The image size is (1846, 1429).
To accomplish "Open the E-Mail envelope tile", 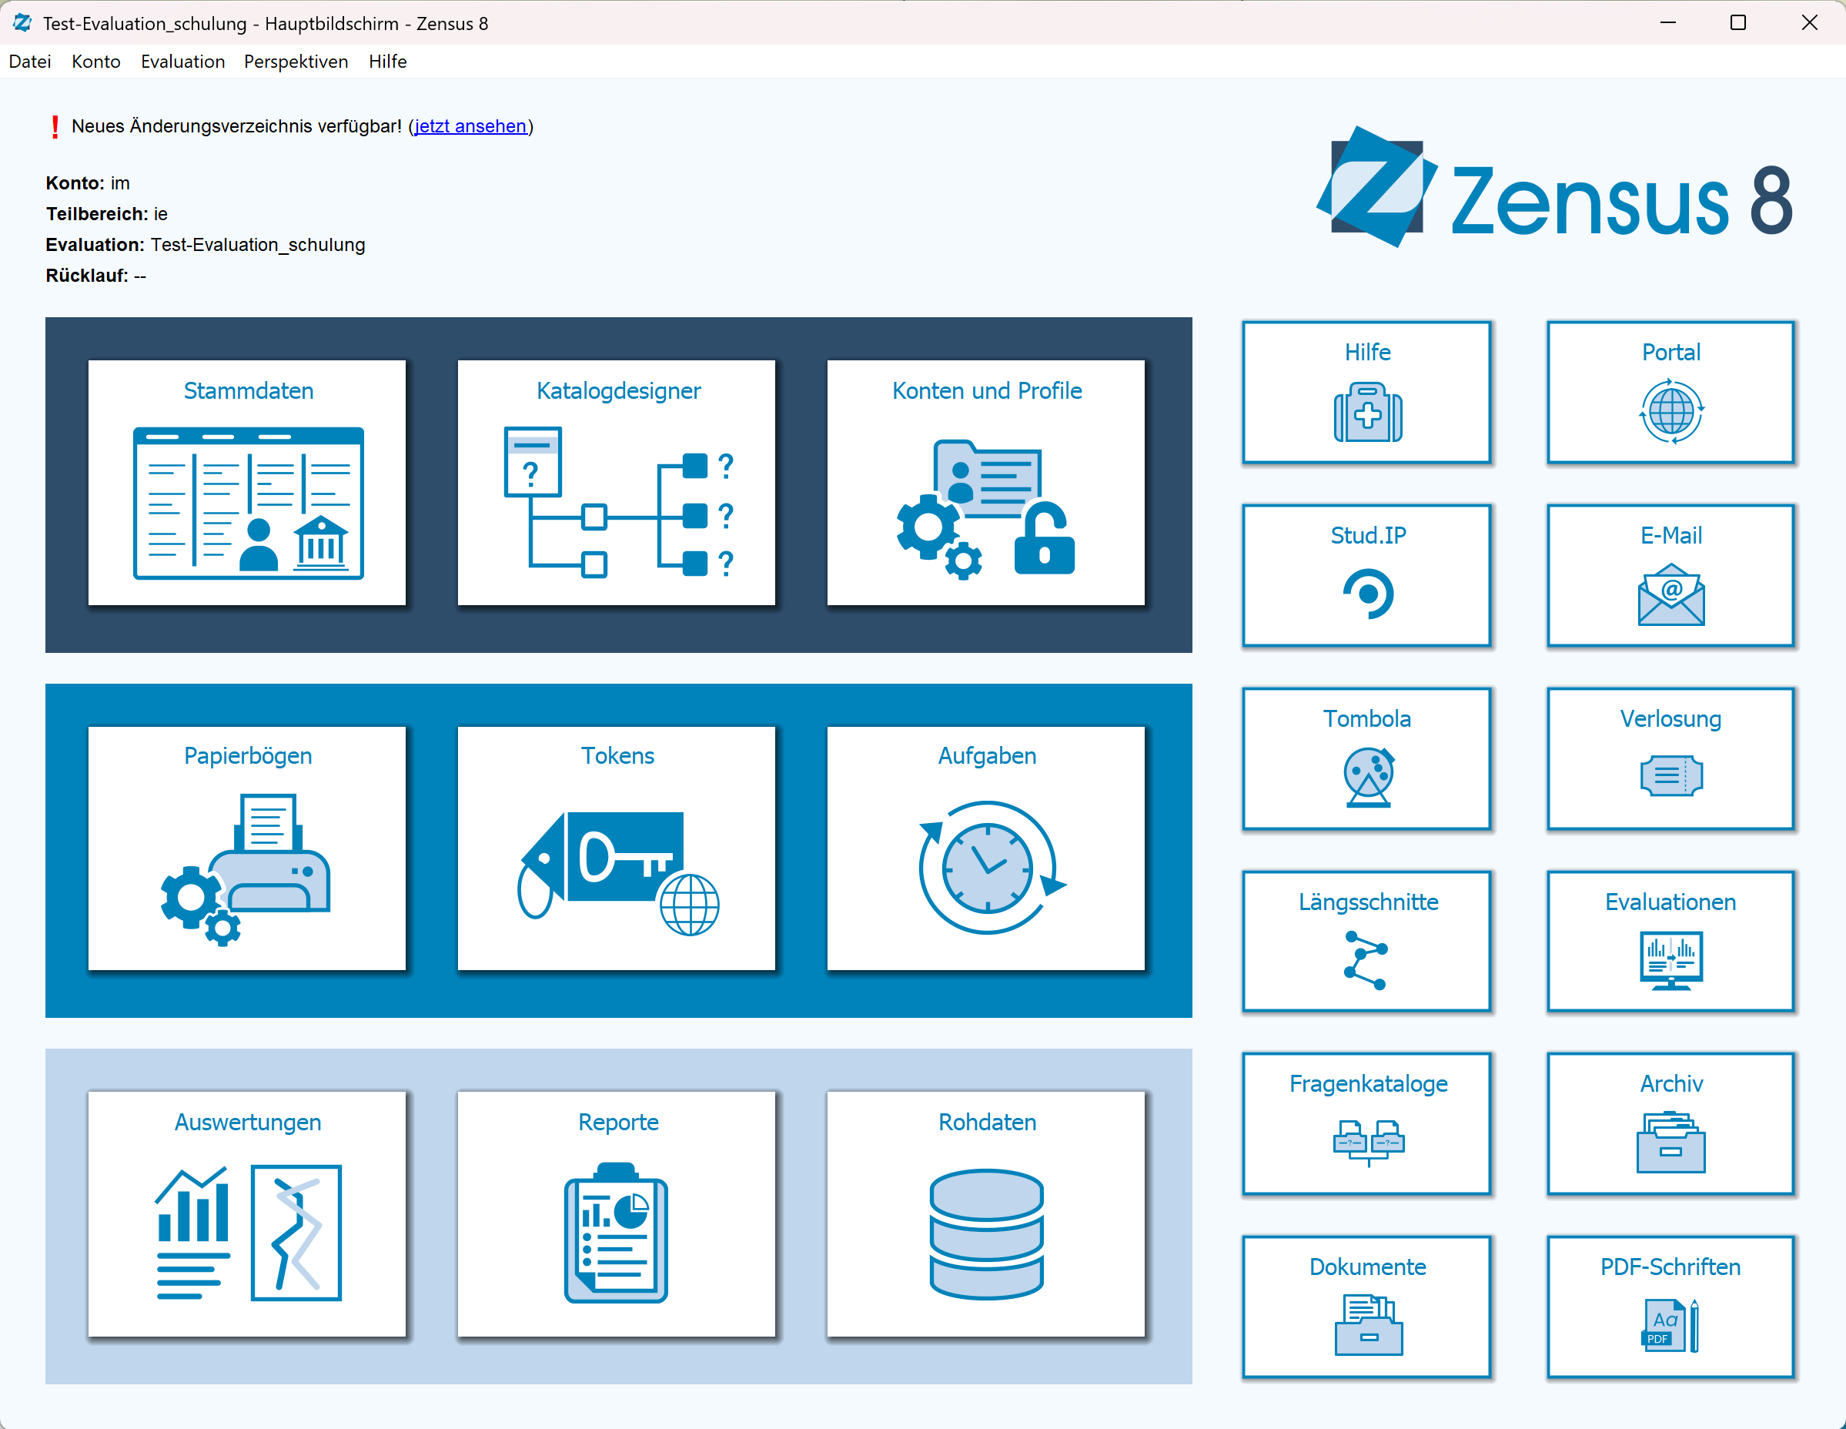I will [1670, 575].
